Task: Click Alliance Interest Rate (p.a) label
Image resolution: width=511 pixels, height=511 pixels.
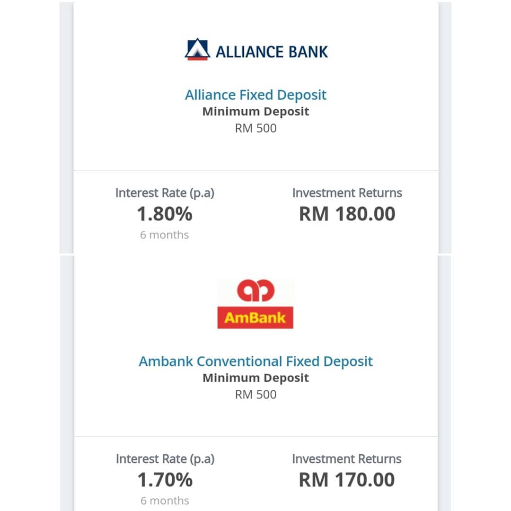Action: click(x=165, y=193)
